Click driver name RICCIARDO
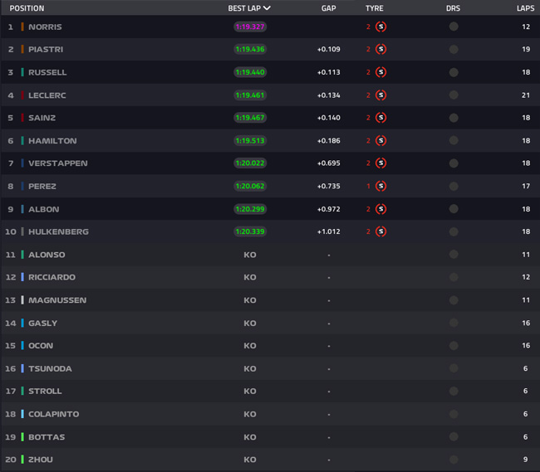The image size is (540, 472). pyautogui.click(x=52, y=277)
